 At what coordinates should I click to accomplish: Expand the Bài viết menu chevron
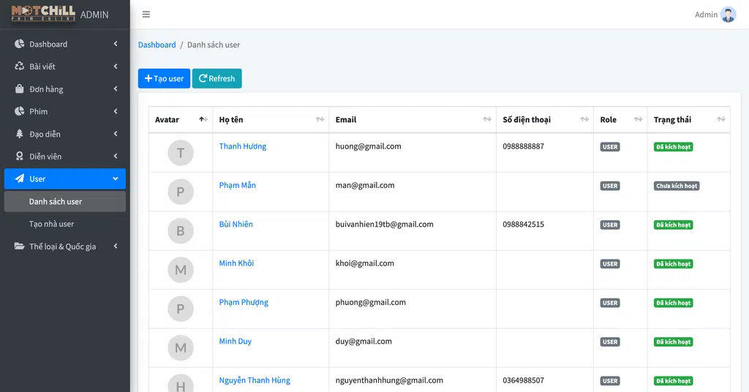click(x=116, y=67)
